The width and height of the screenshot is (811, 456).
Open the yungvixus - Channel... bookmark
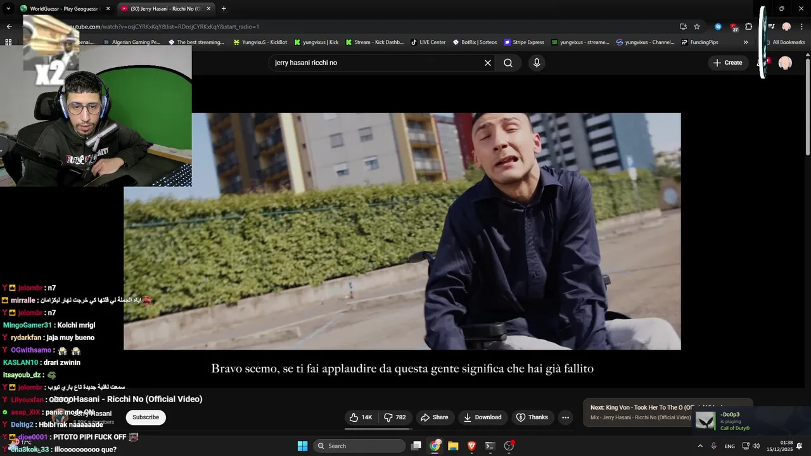tap(645, 42)
